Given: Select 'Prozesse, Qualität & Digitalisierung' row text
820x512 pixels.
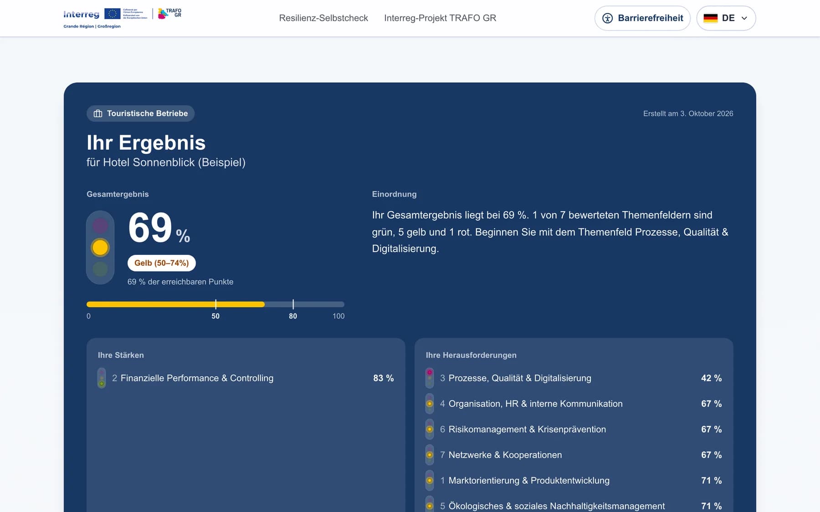Looking at the screenshot, I should click(x=520, y=378).
